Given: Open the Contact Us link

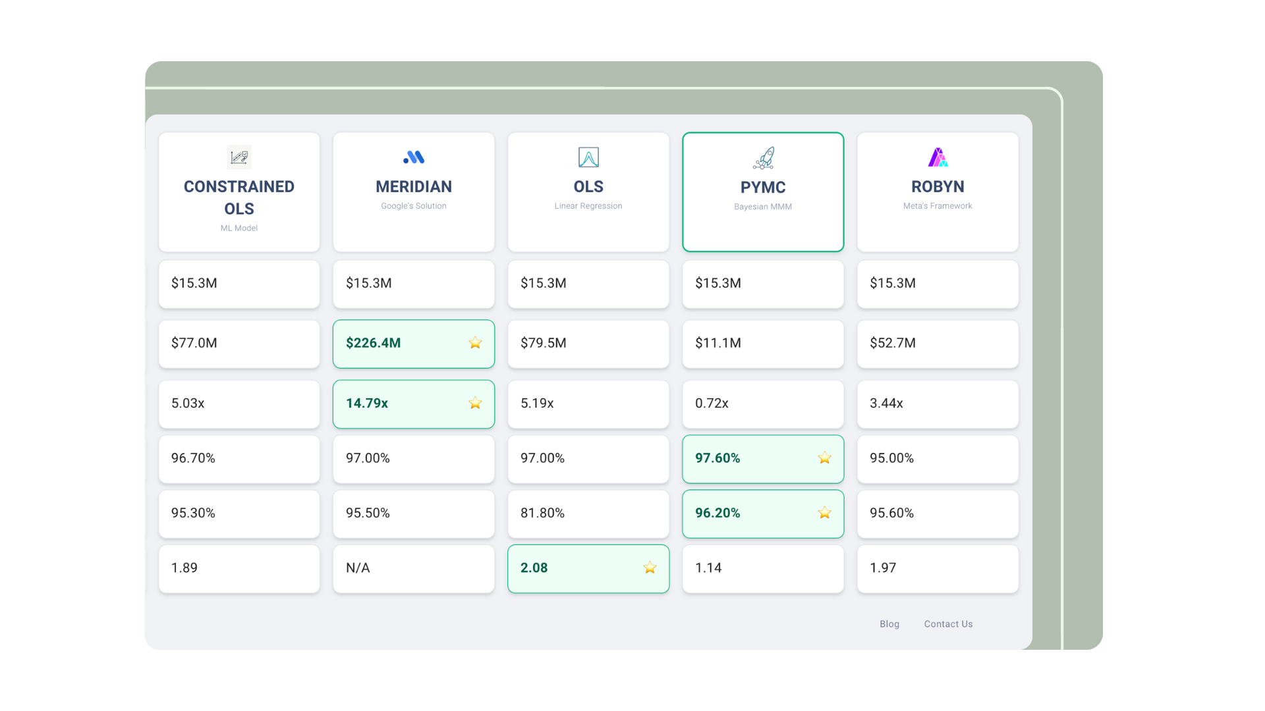Looking at the screenshot, I should (x=948, y=624).
